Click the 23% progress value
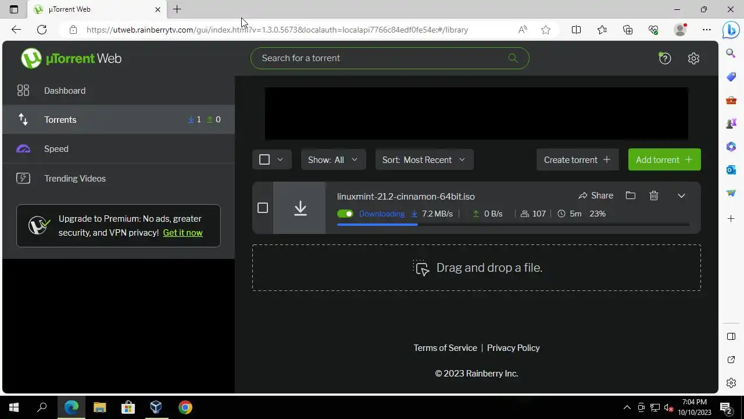Screen dimensions: 744x419 (598, 214)
